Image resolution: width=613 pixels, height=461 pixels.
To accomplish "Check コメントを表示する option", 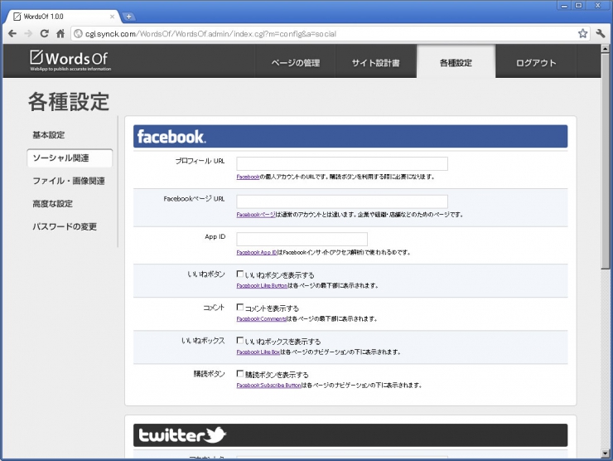I will click(x=240, y=308).
